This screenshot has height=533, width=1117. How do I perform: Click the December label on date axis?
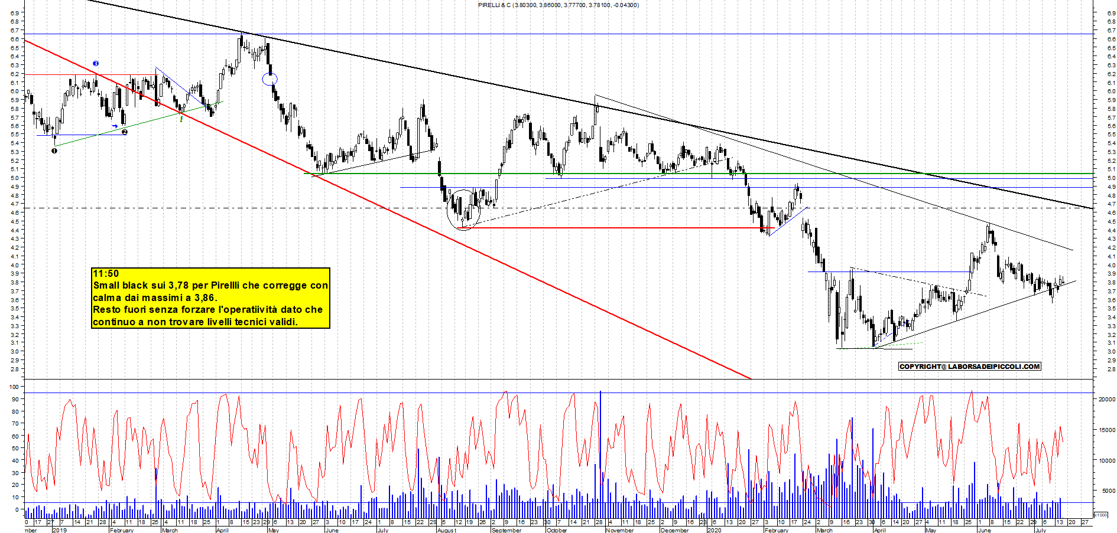[x=674, y=530]
